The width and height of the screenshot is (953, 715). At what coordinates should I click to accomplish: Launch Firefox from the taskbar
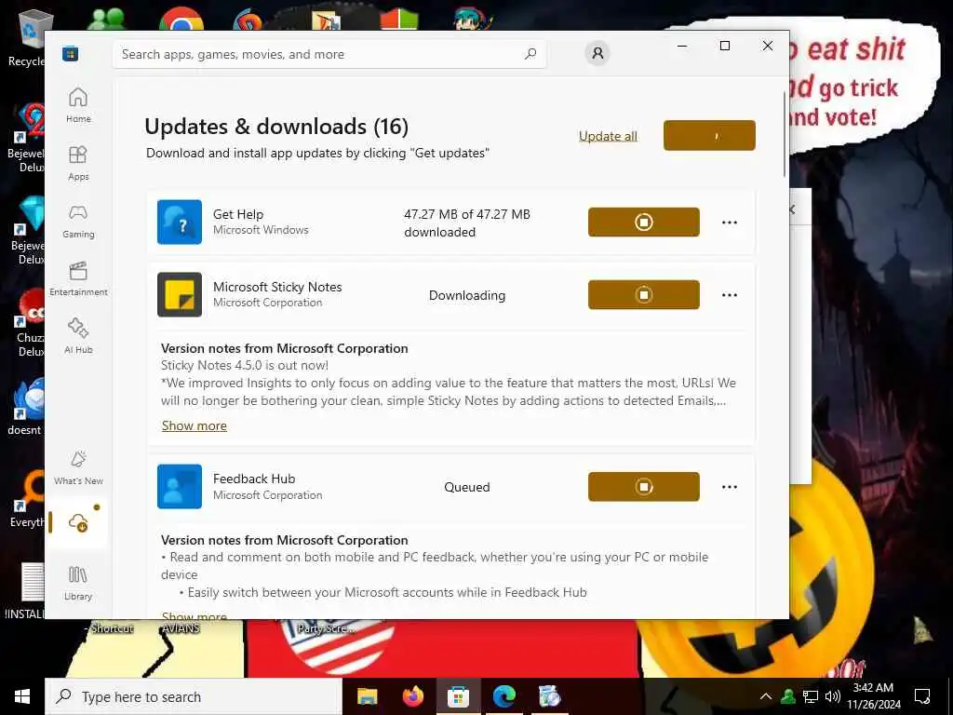click(x=412, y=696)
